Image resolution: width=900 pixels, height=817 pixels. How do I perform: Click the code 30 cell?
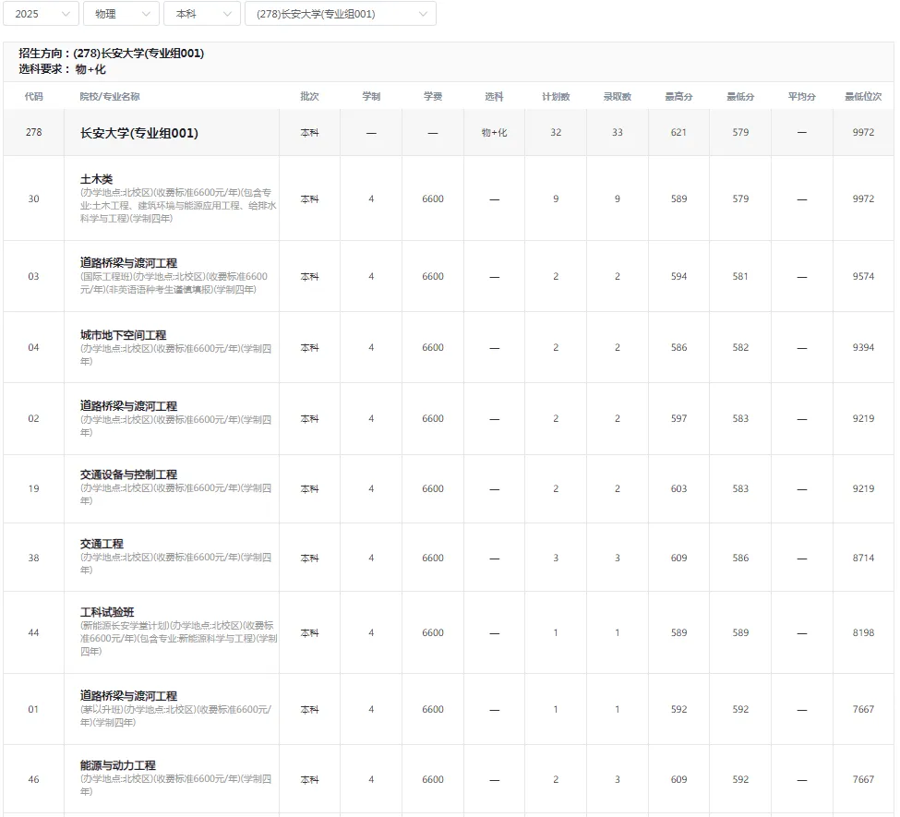click(34, 198)
